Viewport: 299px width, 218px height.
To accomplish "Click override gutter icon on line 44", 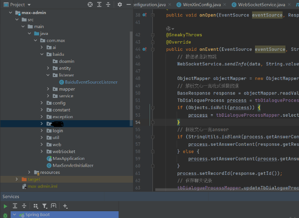I will point(145,49).
